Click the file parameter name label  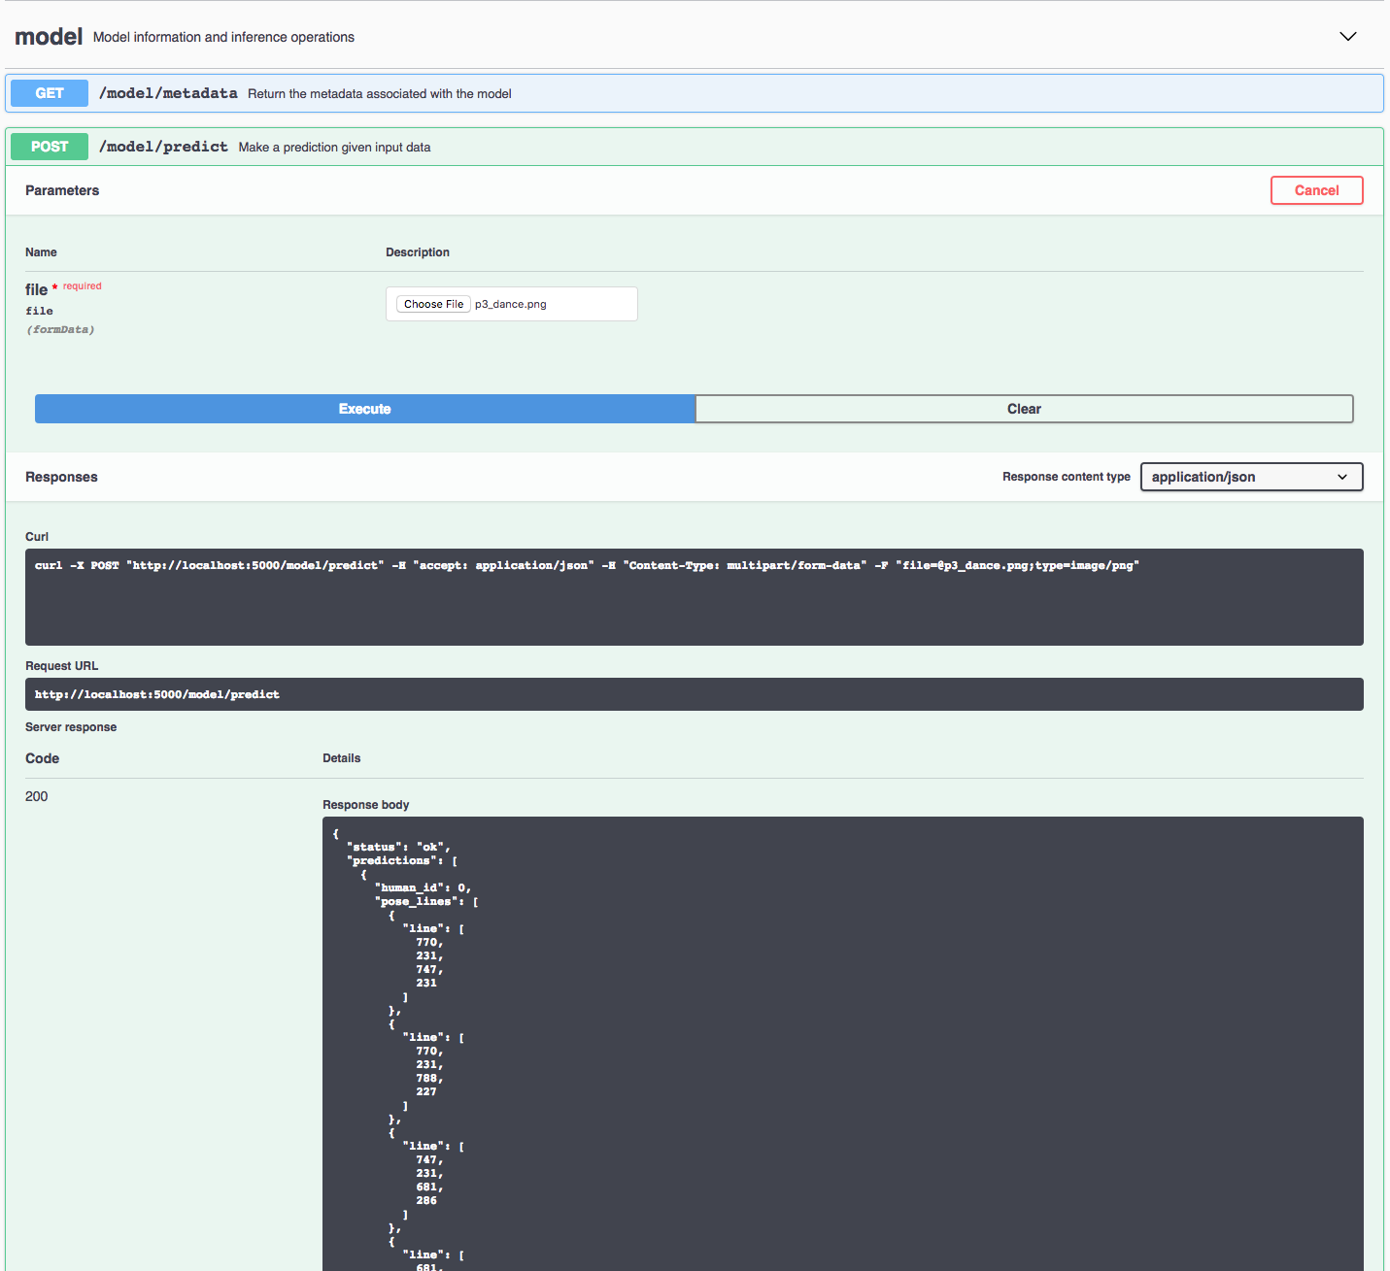[36, 289]
